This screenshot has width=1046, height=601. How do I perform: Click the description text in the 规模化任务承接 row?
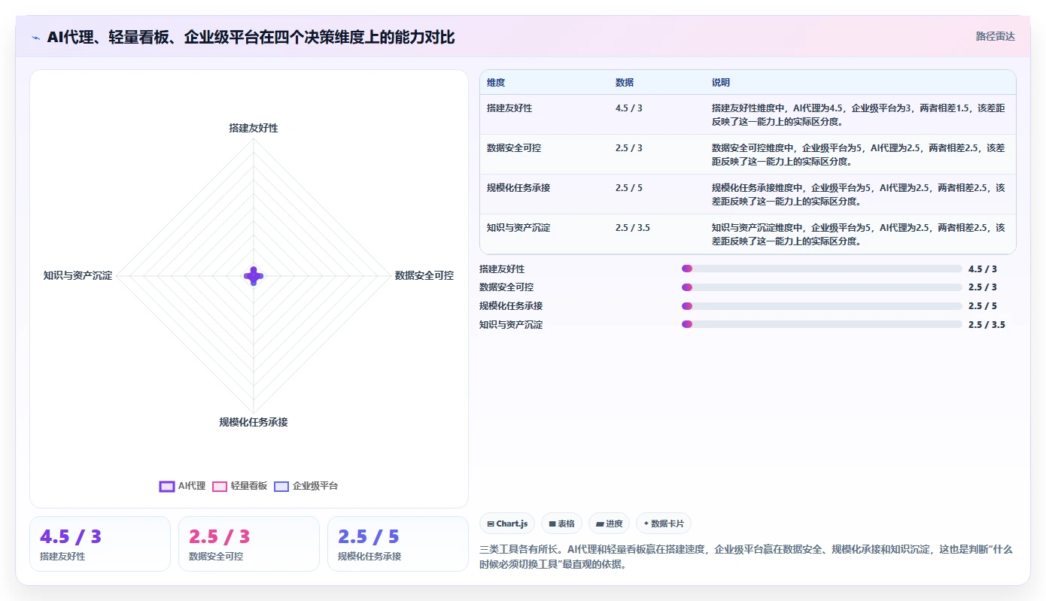(x=858, y=194)
